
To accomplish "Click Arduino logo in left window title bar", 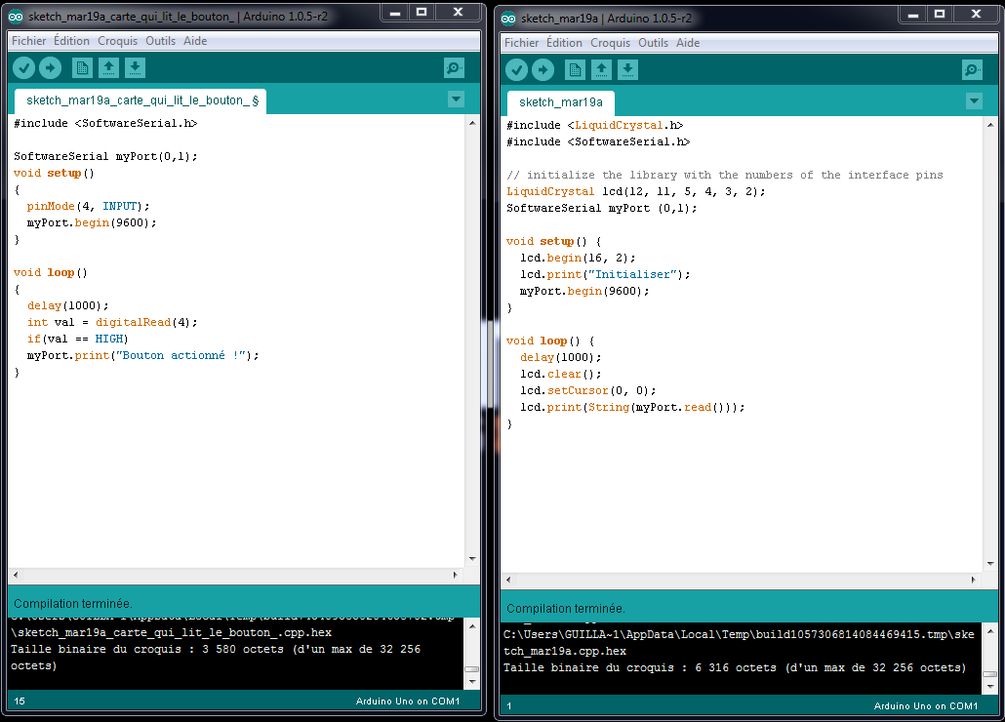I will 16,17.
